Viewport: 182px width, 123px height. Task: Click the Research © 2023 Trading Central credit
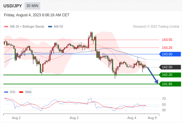pyautogui.click(x=156, y=27)
